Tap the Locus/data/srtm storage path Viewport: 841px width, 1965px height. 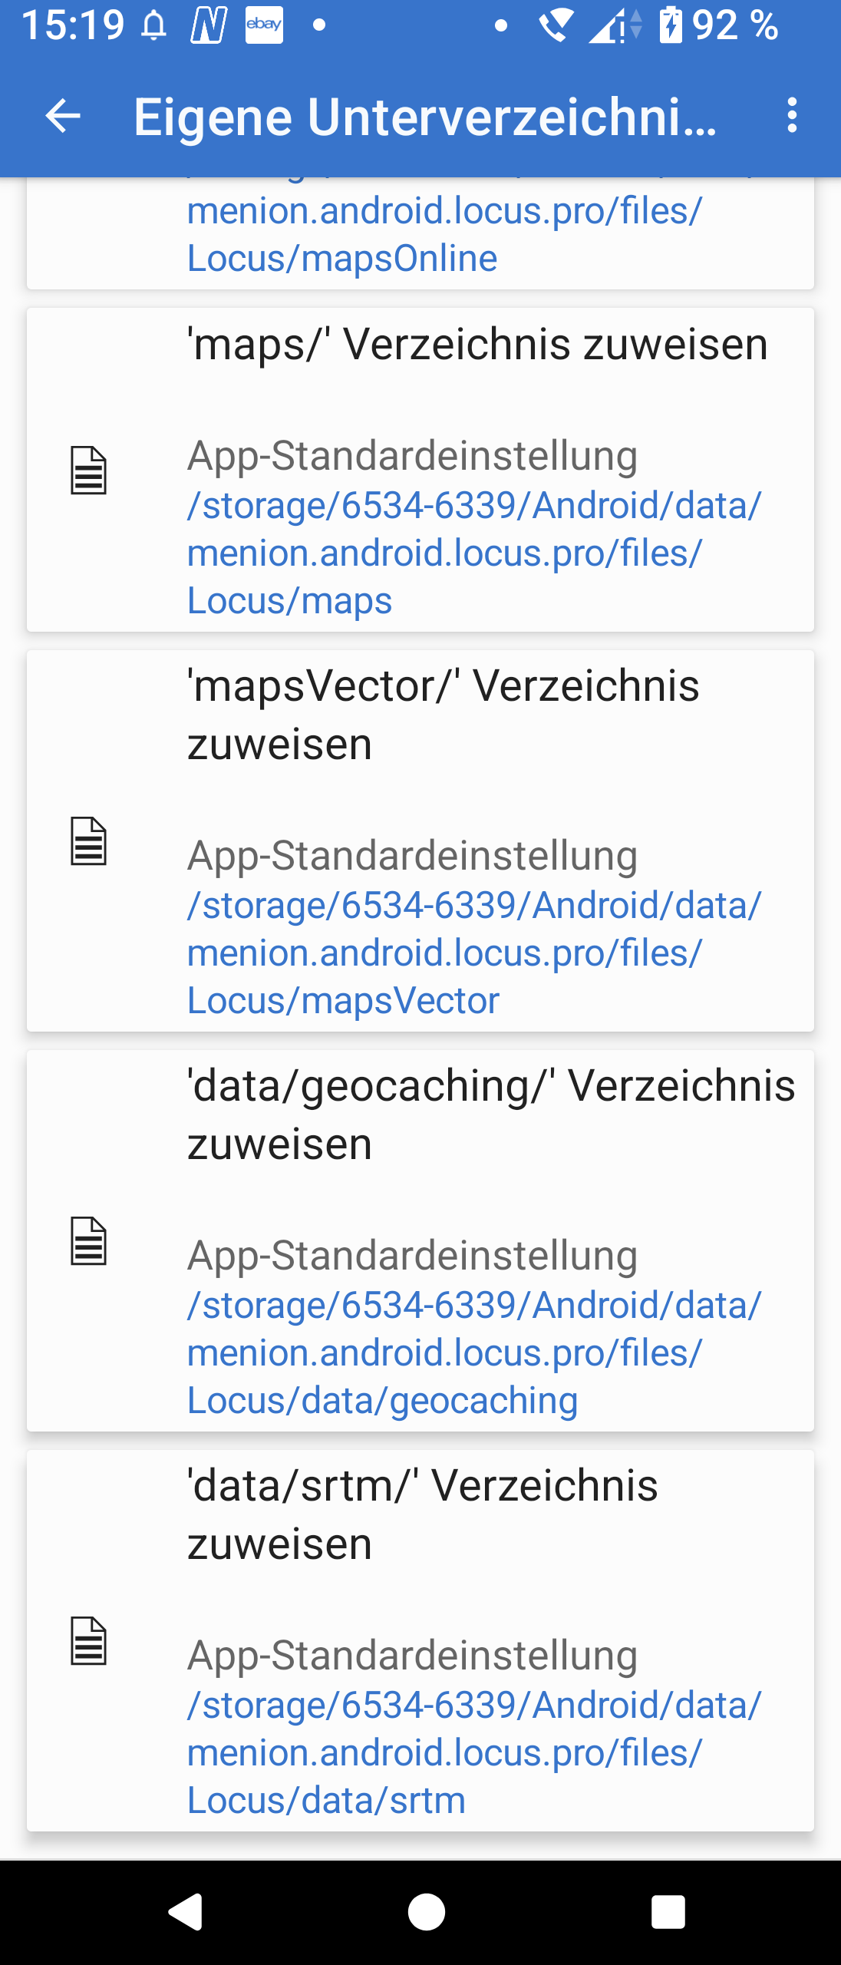(x=474, y=1752)
